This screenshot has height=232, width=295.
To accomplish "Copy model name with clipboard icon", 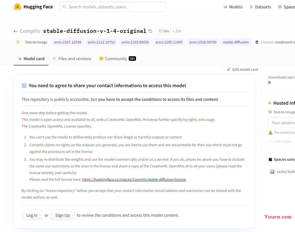I will [x=150, y=31].
